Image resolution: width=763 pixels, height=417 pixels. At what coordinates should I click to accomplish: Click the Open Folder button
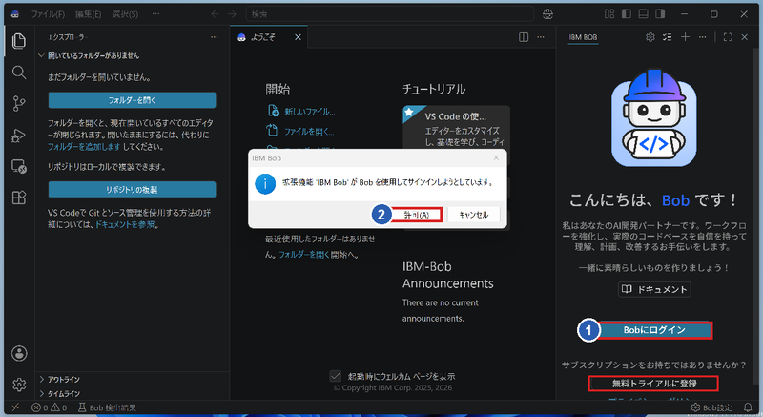point(132,100)
